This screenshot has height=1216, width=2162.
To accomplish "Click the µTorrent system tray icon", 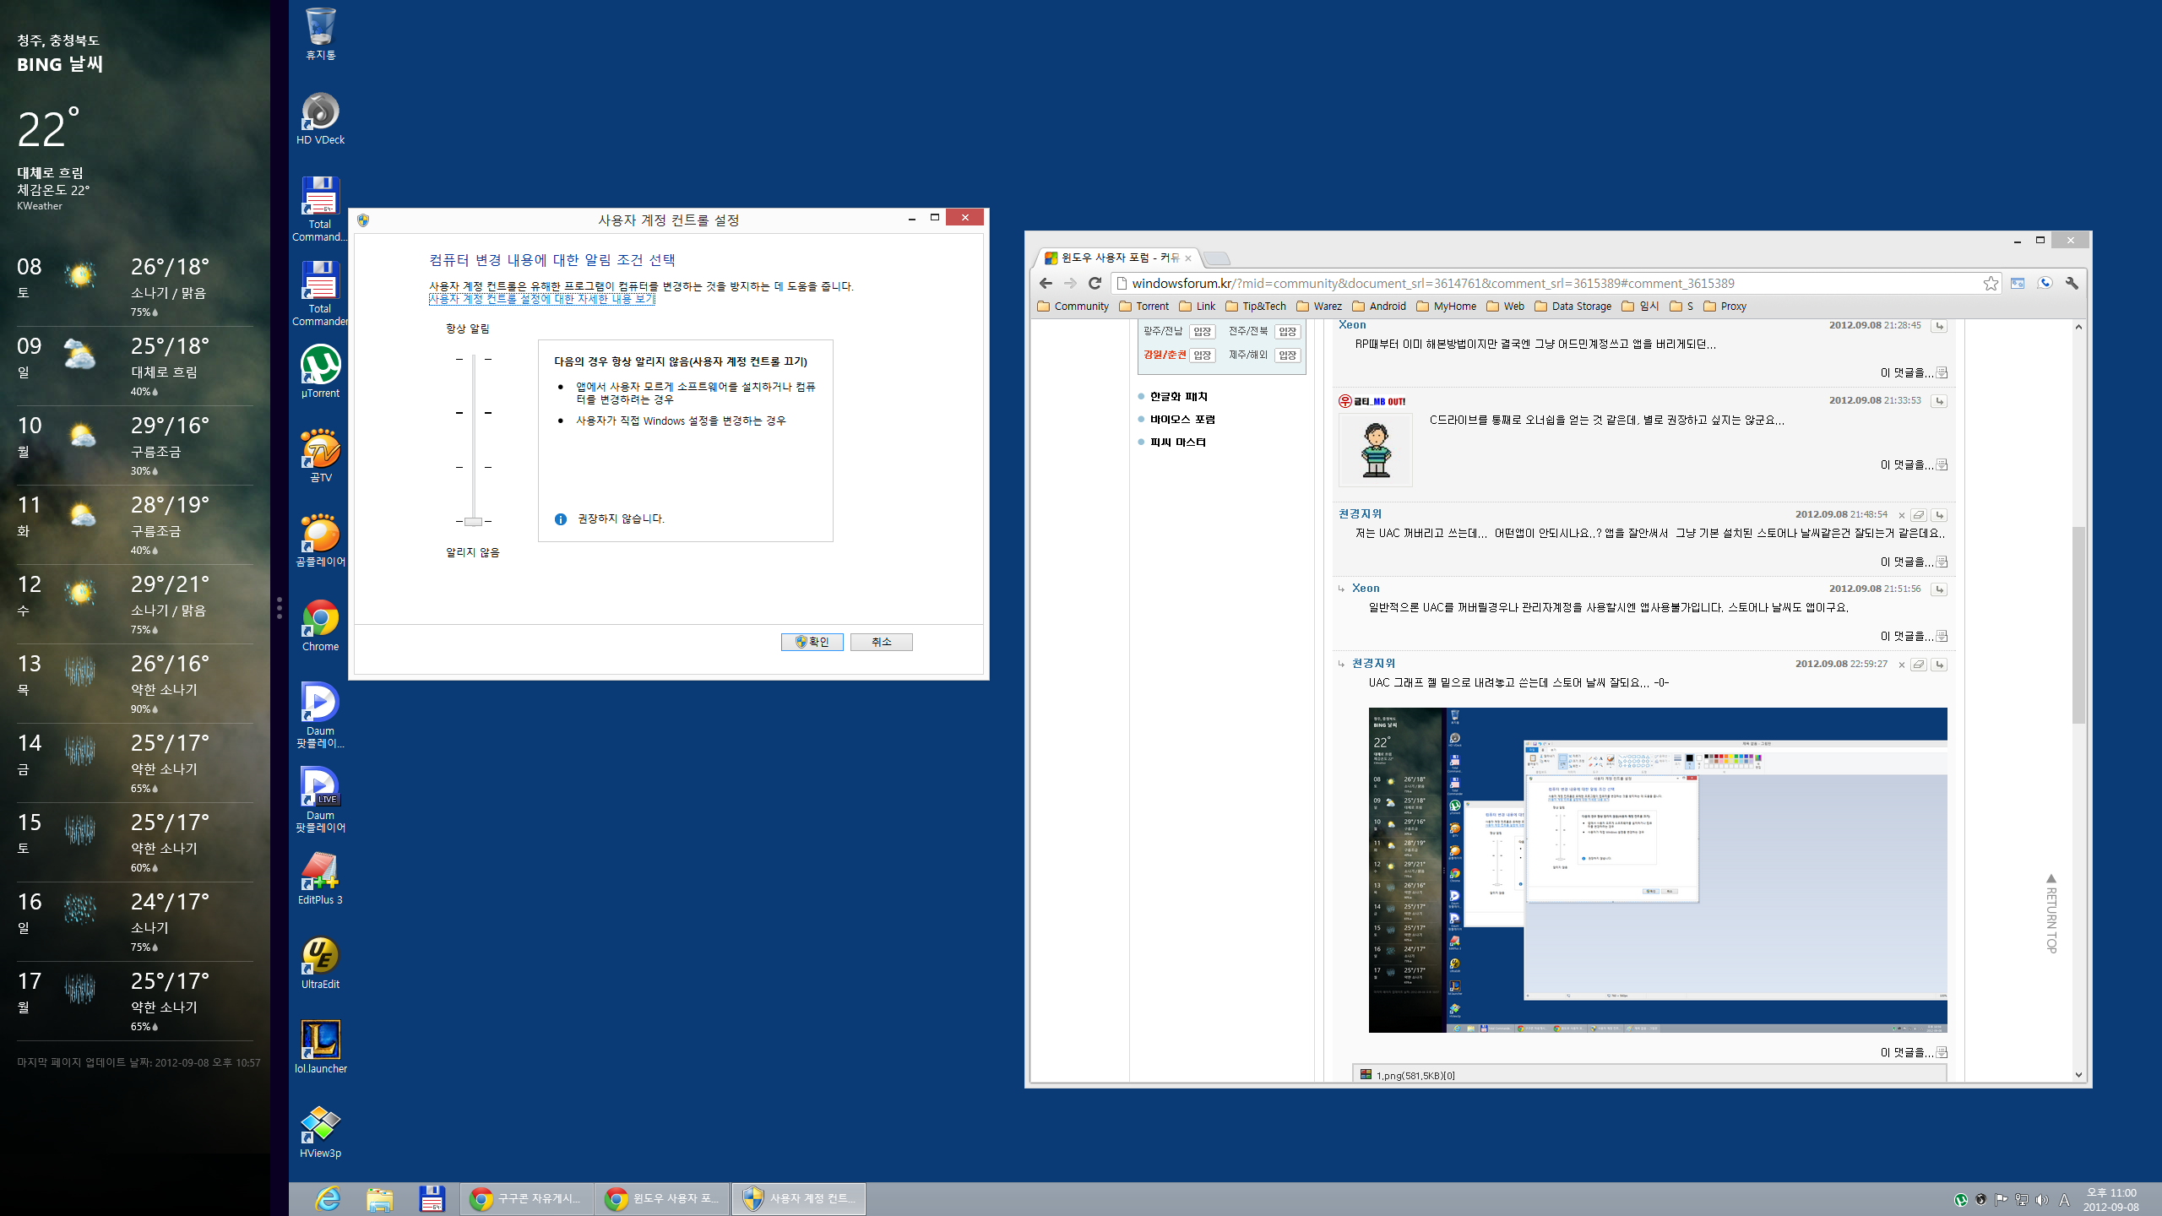I will click(x=1961, y=1199).
